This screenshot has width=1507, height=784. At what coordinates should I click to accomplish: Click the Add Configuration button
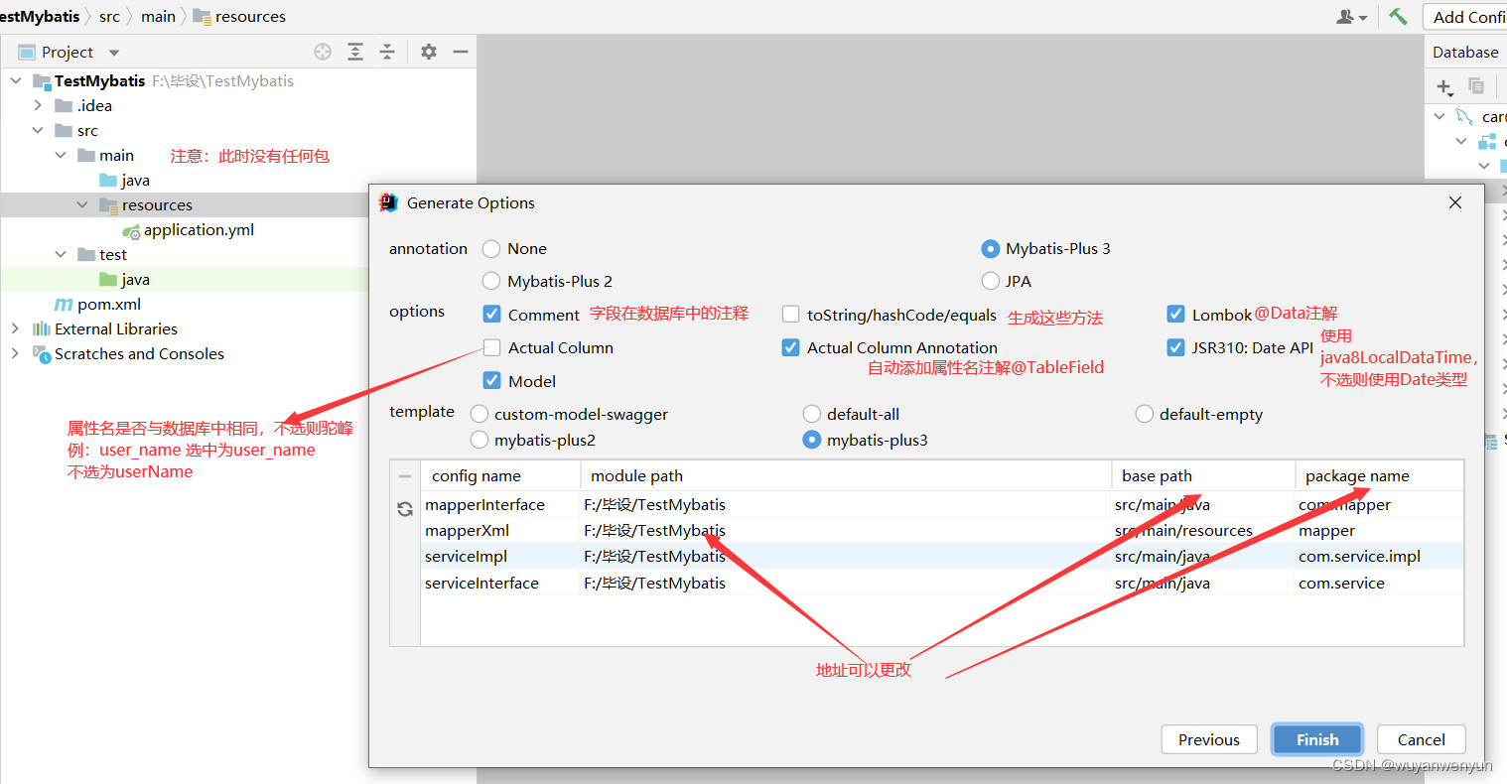1465,17
